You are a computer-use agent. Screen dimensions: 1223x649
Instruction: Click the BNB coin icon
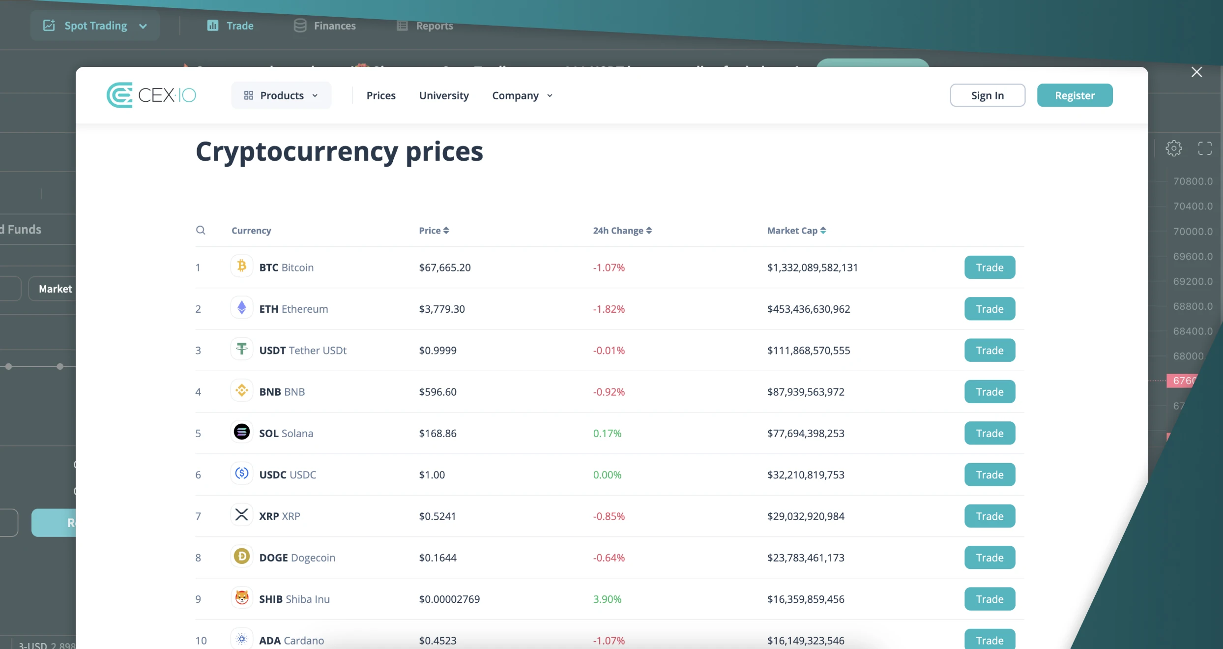point(241,390)
